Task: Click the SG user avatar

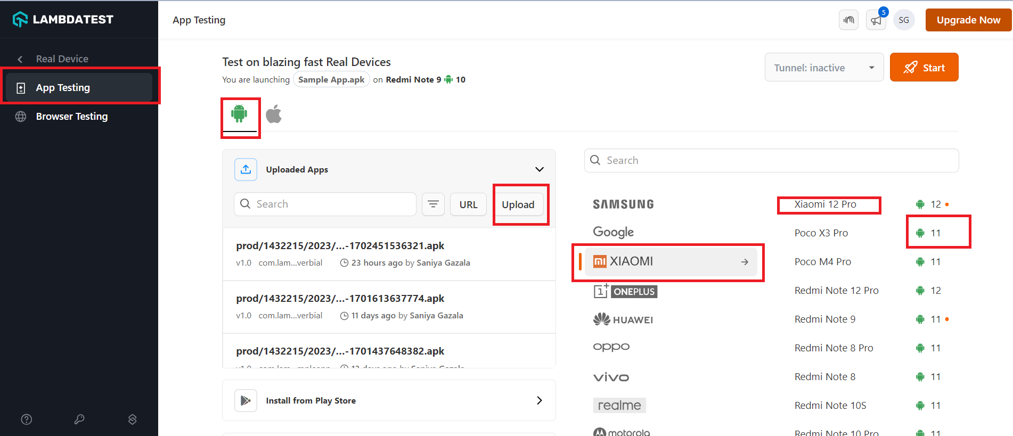Action: (x=903, y=20)
